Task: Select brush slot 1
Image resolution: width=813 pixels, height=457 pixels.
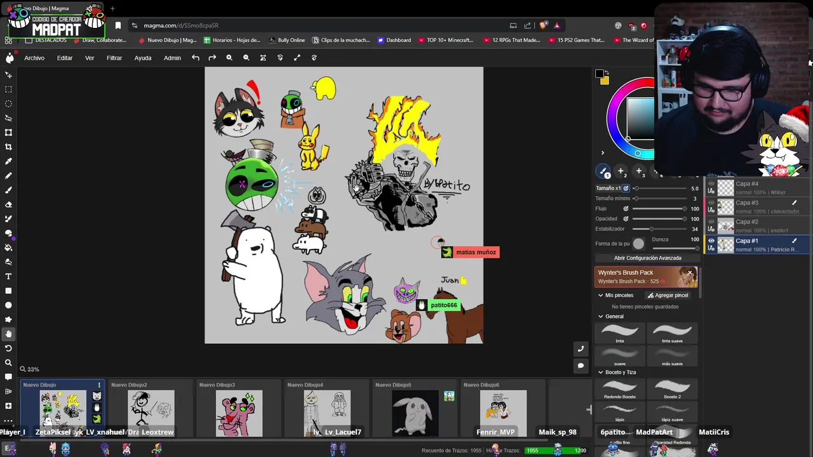Action: point(603,171)
